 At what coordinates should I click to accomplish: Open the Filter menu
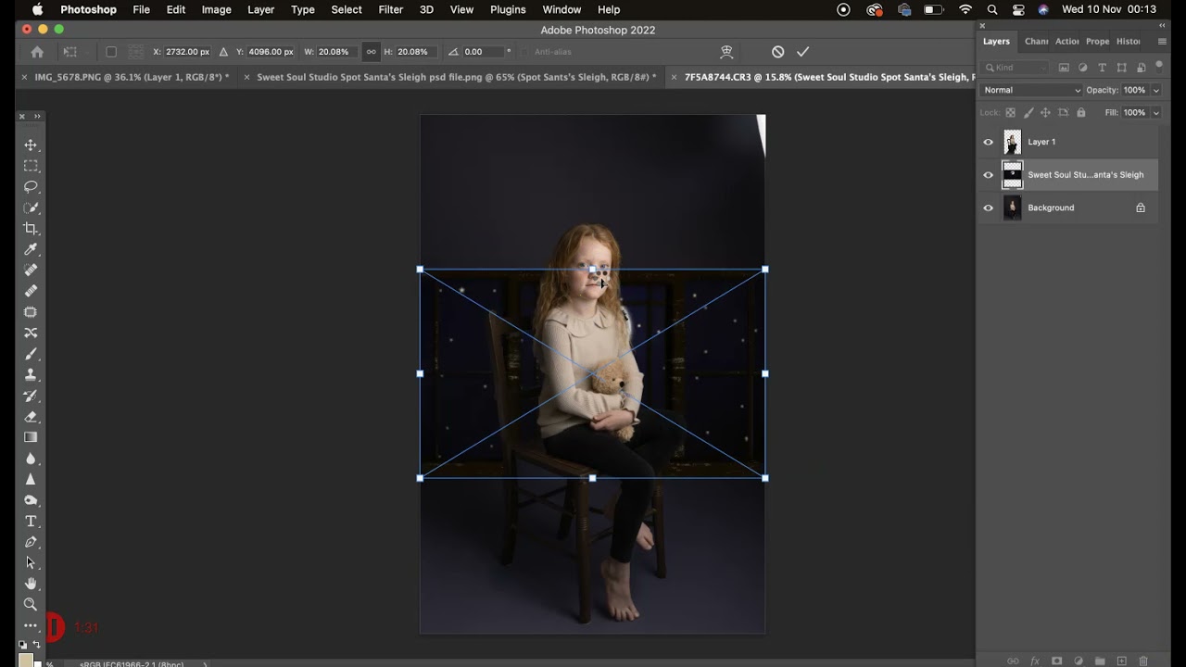coord(391,9)
